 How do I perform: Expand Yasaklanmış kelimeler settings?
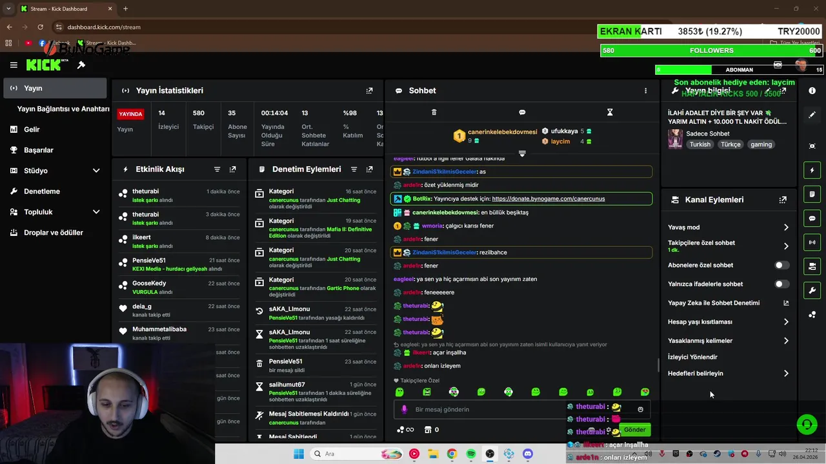point(786,340)
